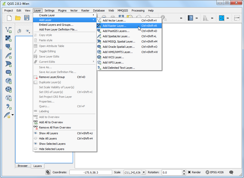
Task: Open the Project menu
Action: (x=9, y=10)
